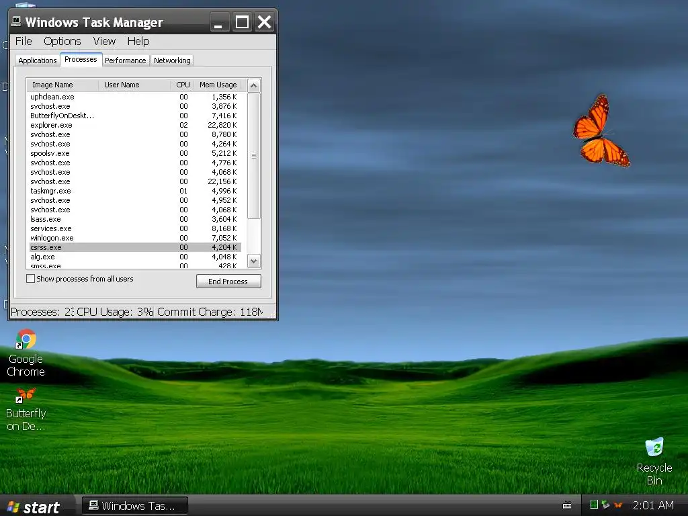Select the highlighted csrss.exe process
688x516 pixels.
(x=135, y=247)
